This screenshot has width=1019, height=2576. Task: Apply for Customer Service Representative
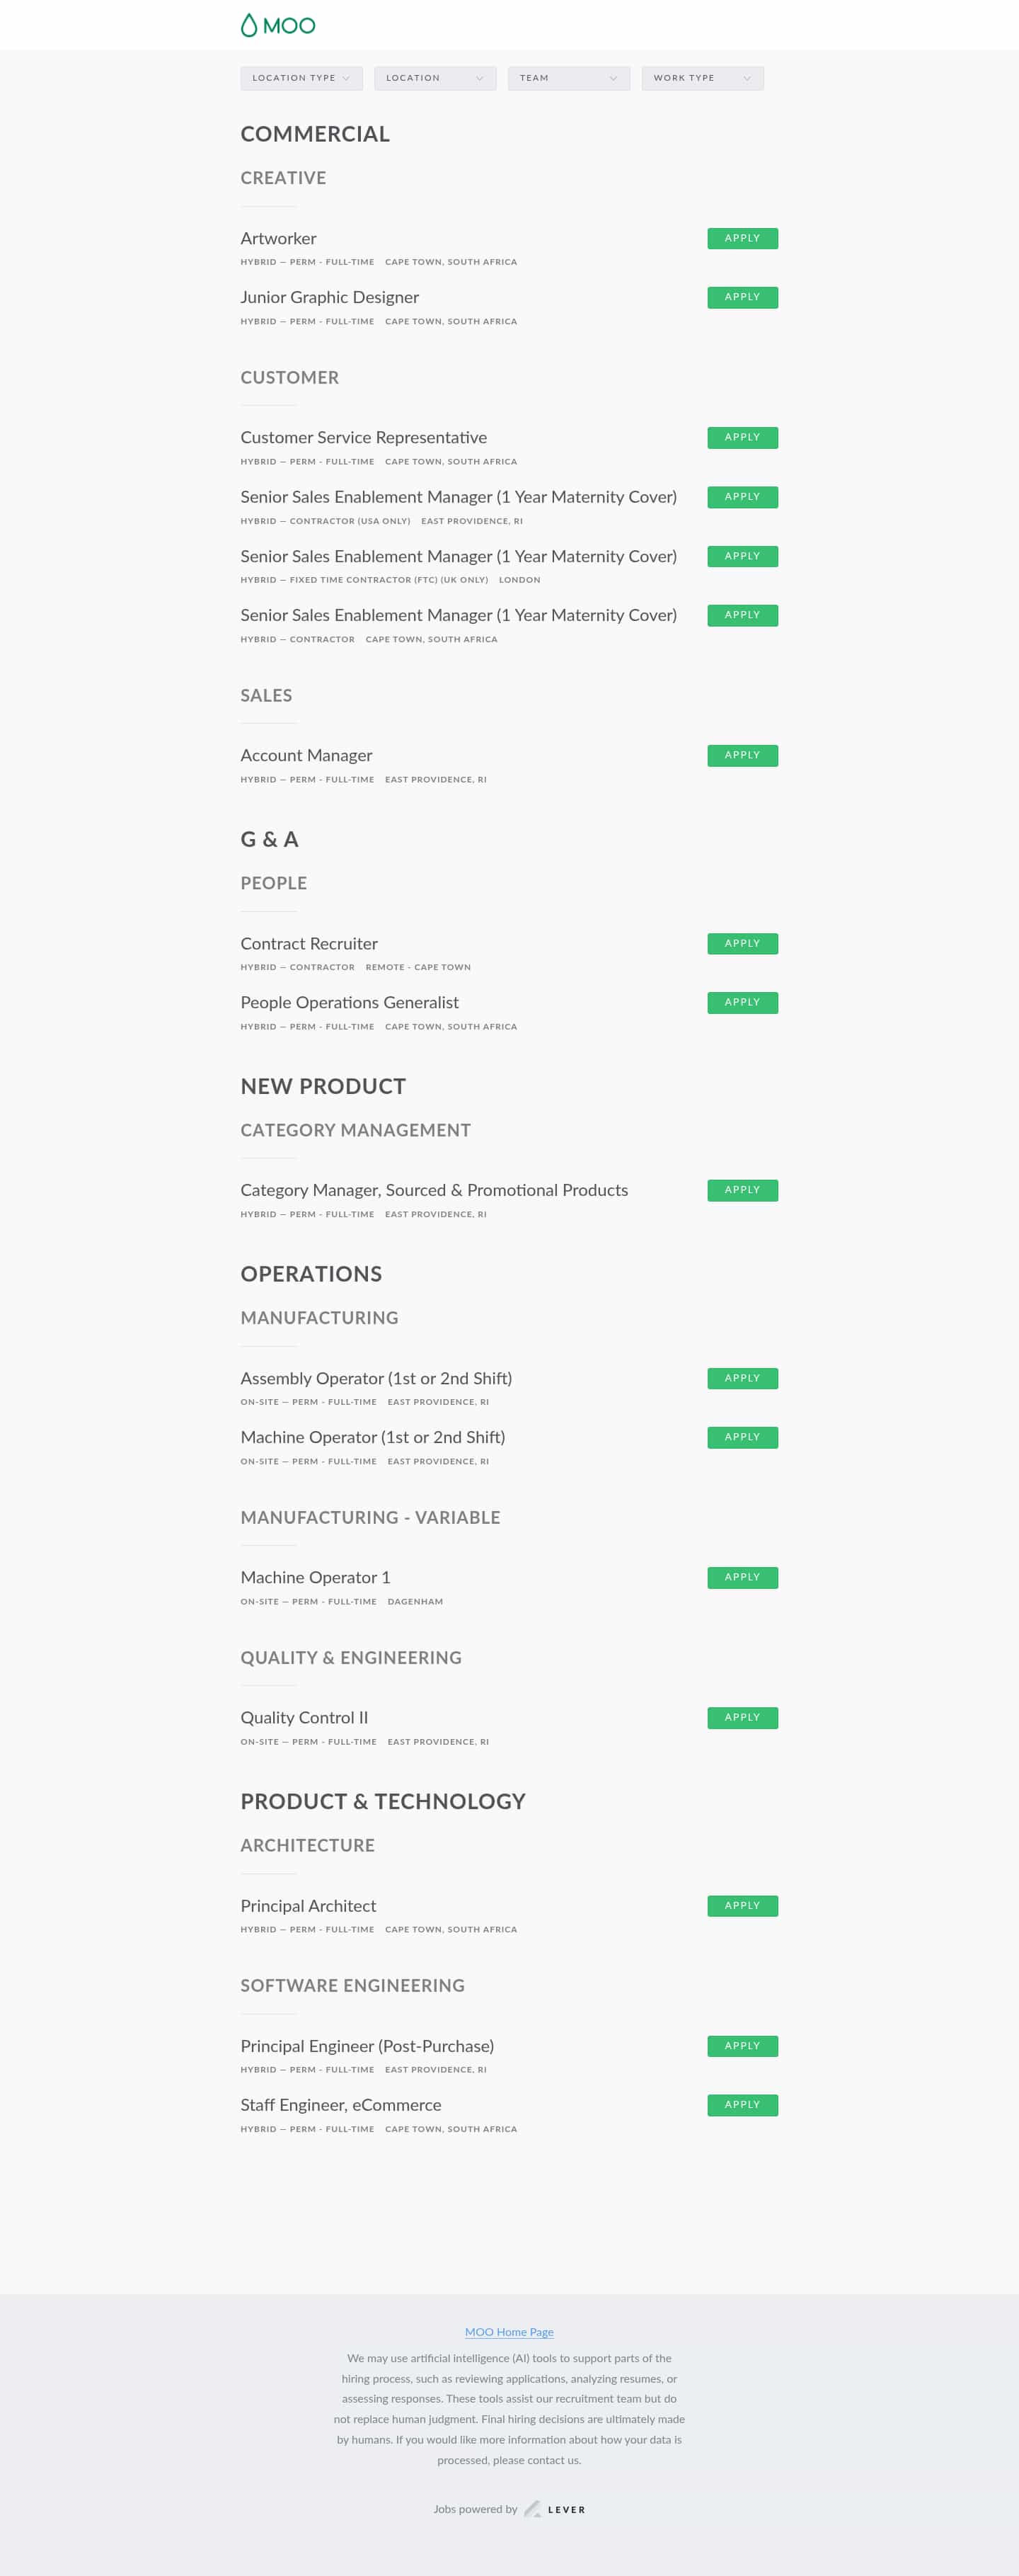pyautogui.click(x=742, y=437)
